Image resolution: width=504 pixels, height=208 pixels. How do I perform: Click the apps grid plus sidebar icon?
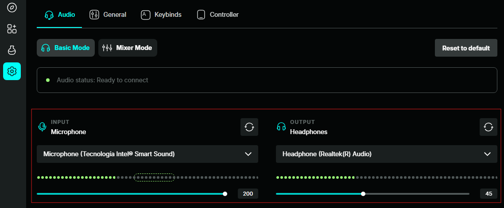[x=12, y=29]
